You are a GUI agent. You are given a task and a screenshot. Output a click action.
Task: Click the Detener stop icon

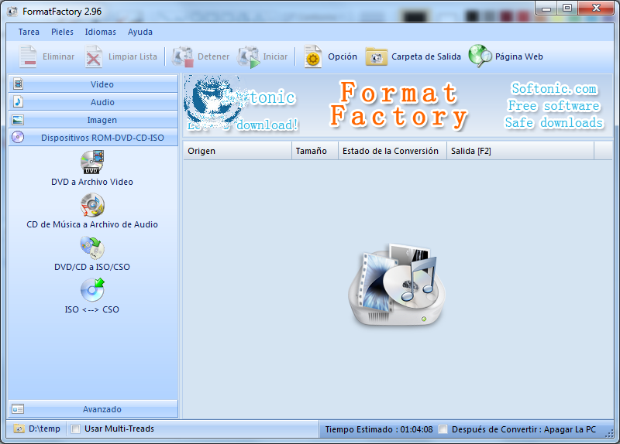[x=182, y=56]
